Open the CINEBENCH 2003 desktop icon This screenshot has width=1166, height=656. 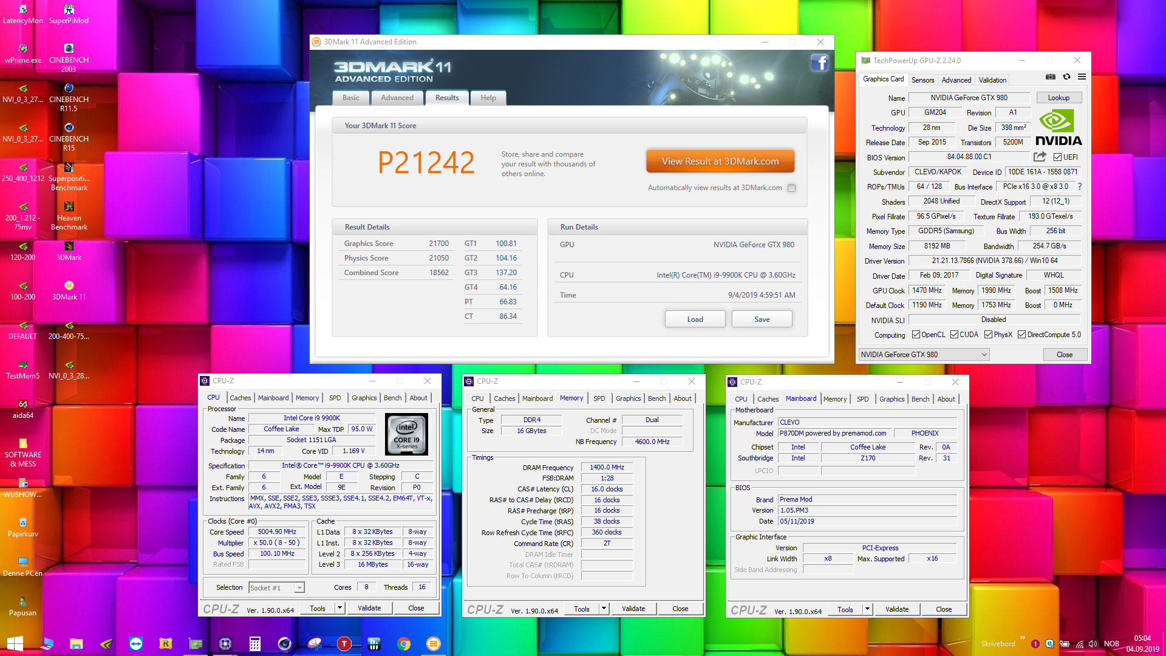point(69,58)
